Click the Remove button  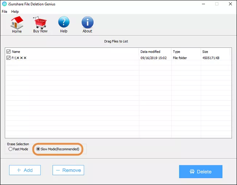(x=68, y=170)
